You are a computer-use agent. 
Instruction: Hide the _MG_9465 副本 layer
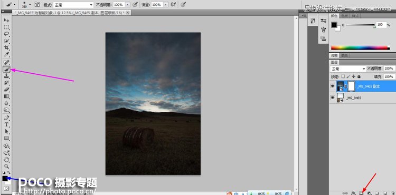(333, 86)
